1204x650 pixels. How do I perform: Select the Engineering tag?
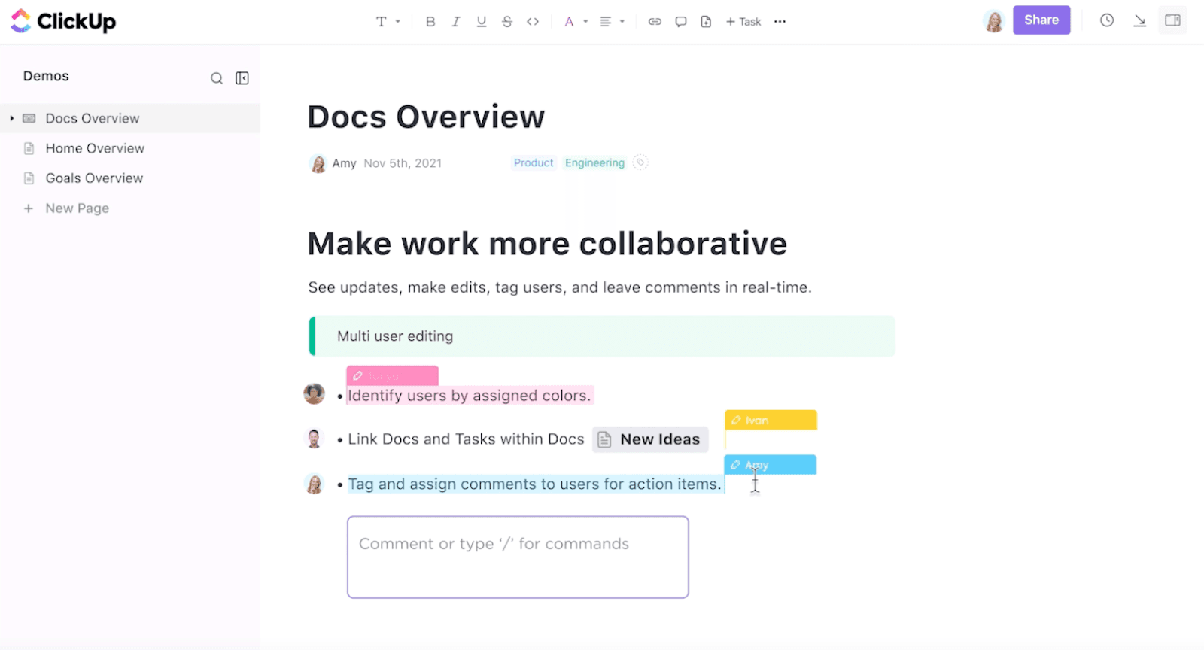tap(594, 162)
